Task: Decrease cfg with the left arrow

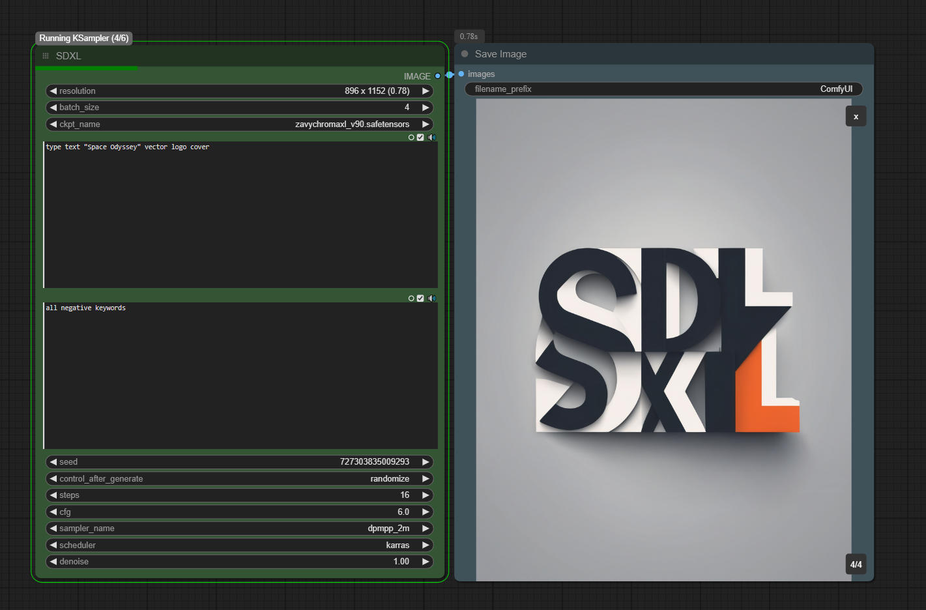Action: point(53,512)
